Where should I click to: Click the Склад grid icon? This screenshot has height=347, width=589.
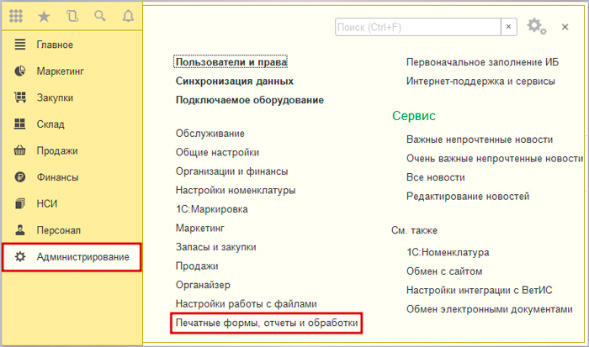20,124
